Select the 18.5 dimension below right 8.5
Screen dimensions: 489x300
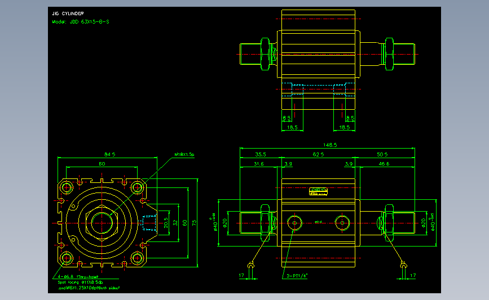344,127
